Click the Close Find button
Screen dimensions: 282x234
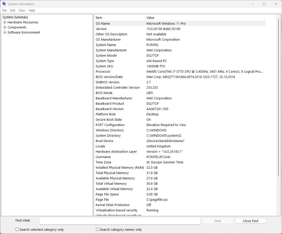250,221
